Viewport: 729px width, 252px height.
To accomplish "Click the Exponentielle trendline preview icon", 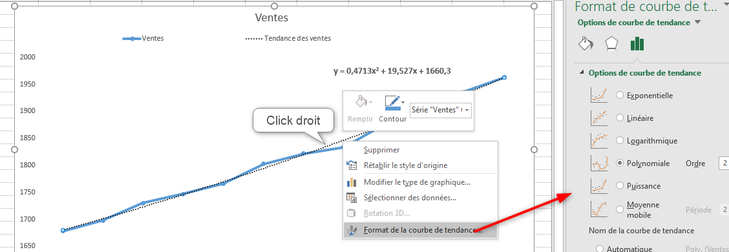I will click(599, 96).
